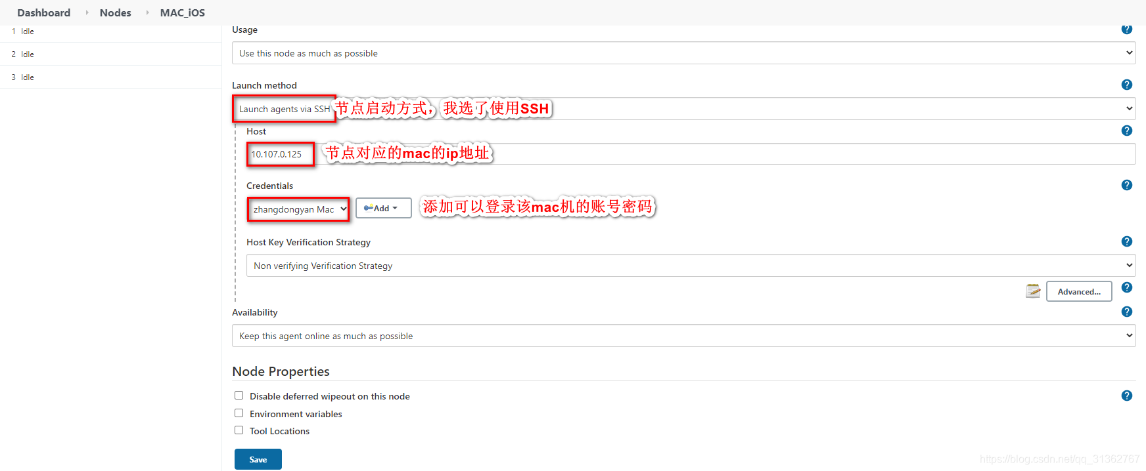The image size is (1146, 471).
Task: Open help icon for Availability
Action: click(1126, 312)
